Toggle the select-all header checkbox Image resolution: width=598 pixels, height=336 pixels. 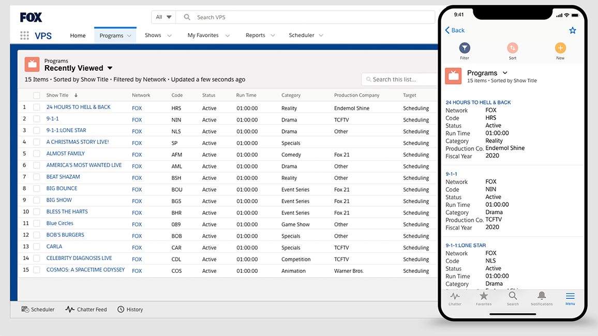(37, 96)
